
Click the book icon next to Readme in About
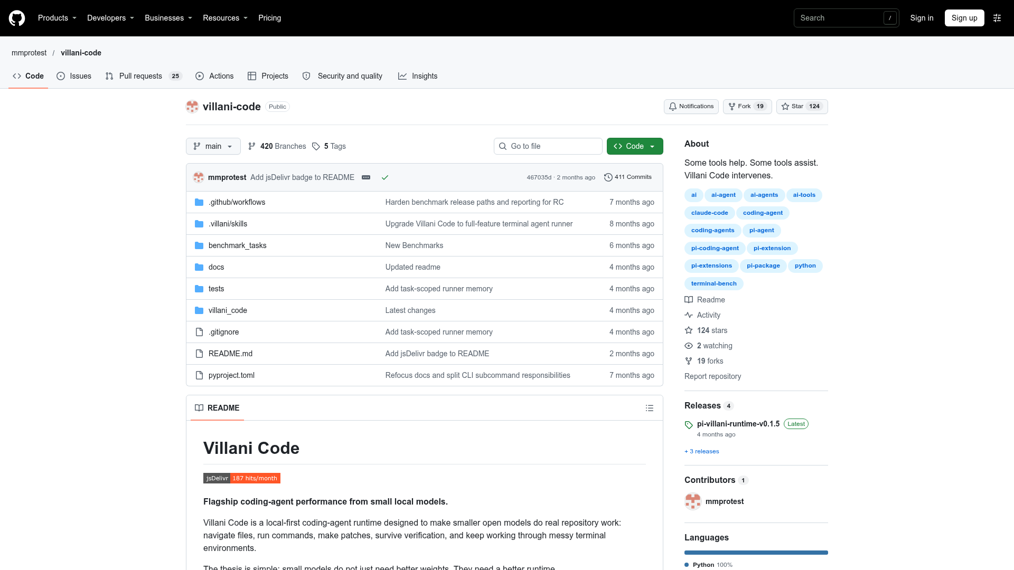pos(689,300)
